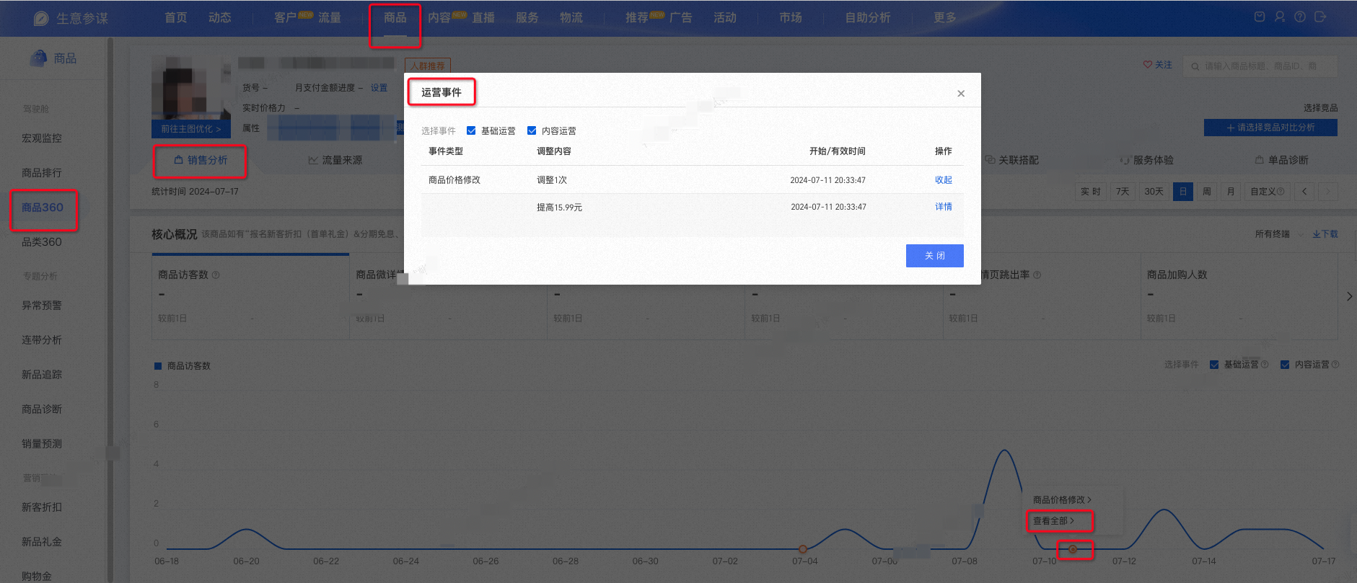This screenshot has width=1357, height=583.
Task: Close the 运营事件 dialog with the X
Action: pyautogui.click(x=961, y=94)
